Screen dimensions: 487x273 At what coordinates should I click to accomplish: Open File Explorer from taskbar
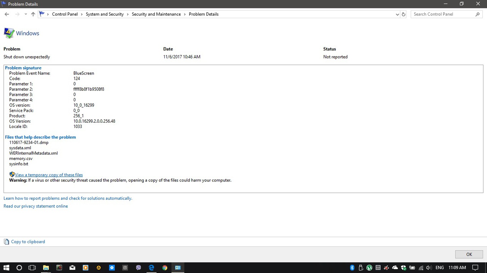point(46,268)
